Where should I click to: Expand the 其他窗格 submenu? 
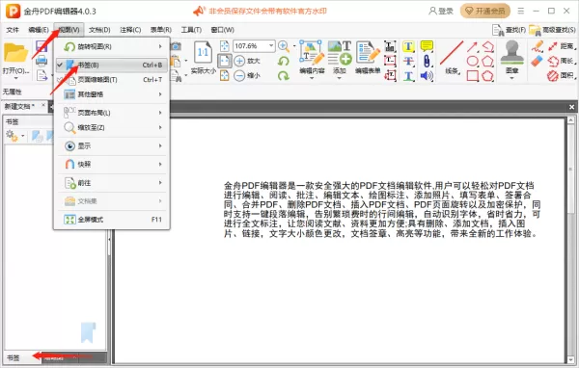(112, 94)
